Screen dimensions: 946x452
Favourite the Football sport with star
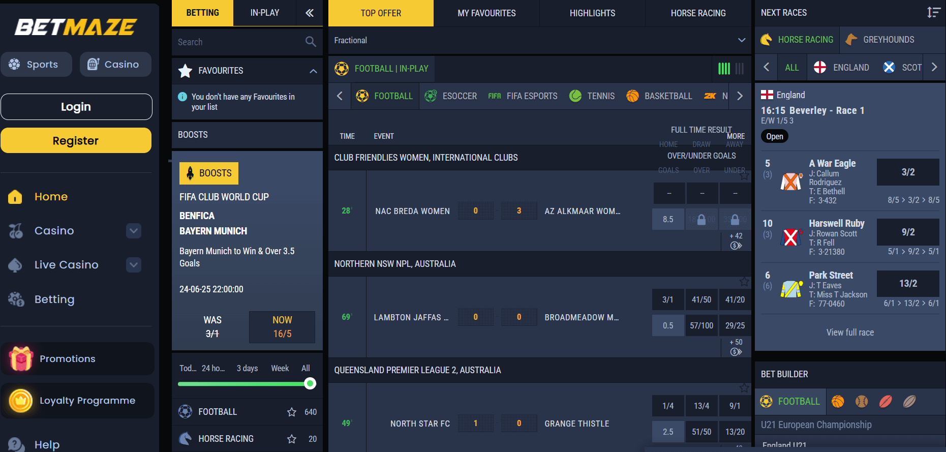click(292, 412)
